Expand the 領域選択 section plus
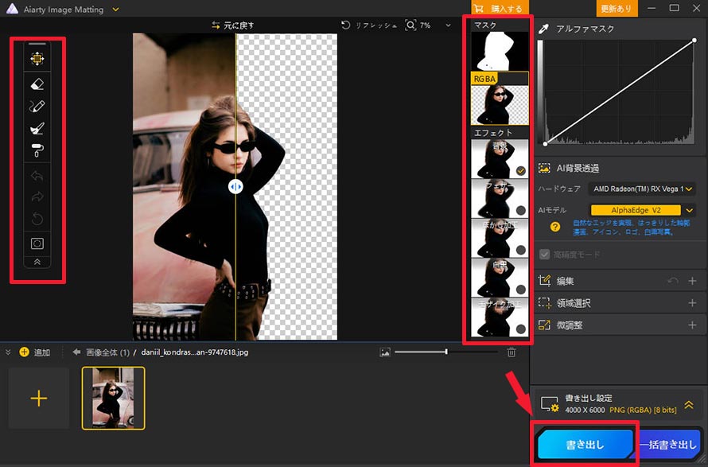Screen dimensions: 708x467 click(692, 303)
